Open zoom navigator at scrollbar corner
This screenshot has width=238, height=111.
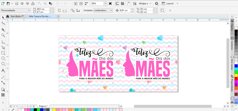(x=228, y=106)
